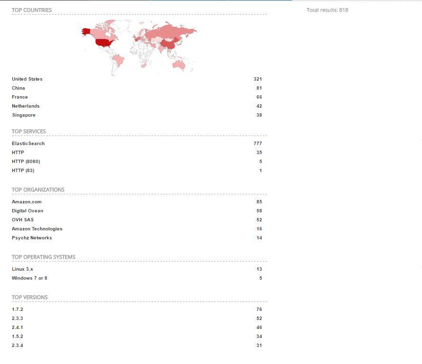Open HTTP (8080) service filter
The width and height of the screenshot is (422, 364).
click(26, 162)
